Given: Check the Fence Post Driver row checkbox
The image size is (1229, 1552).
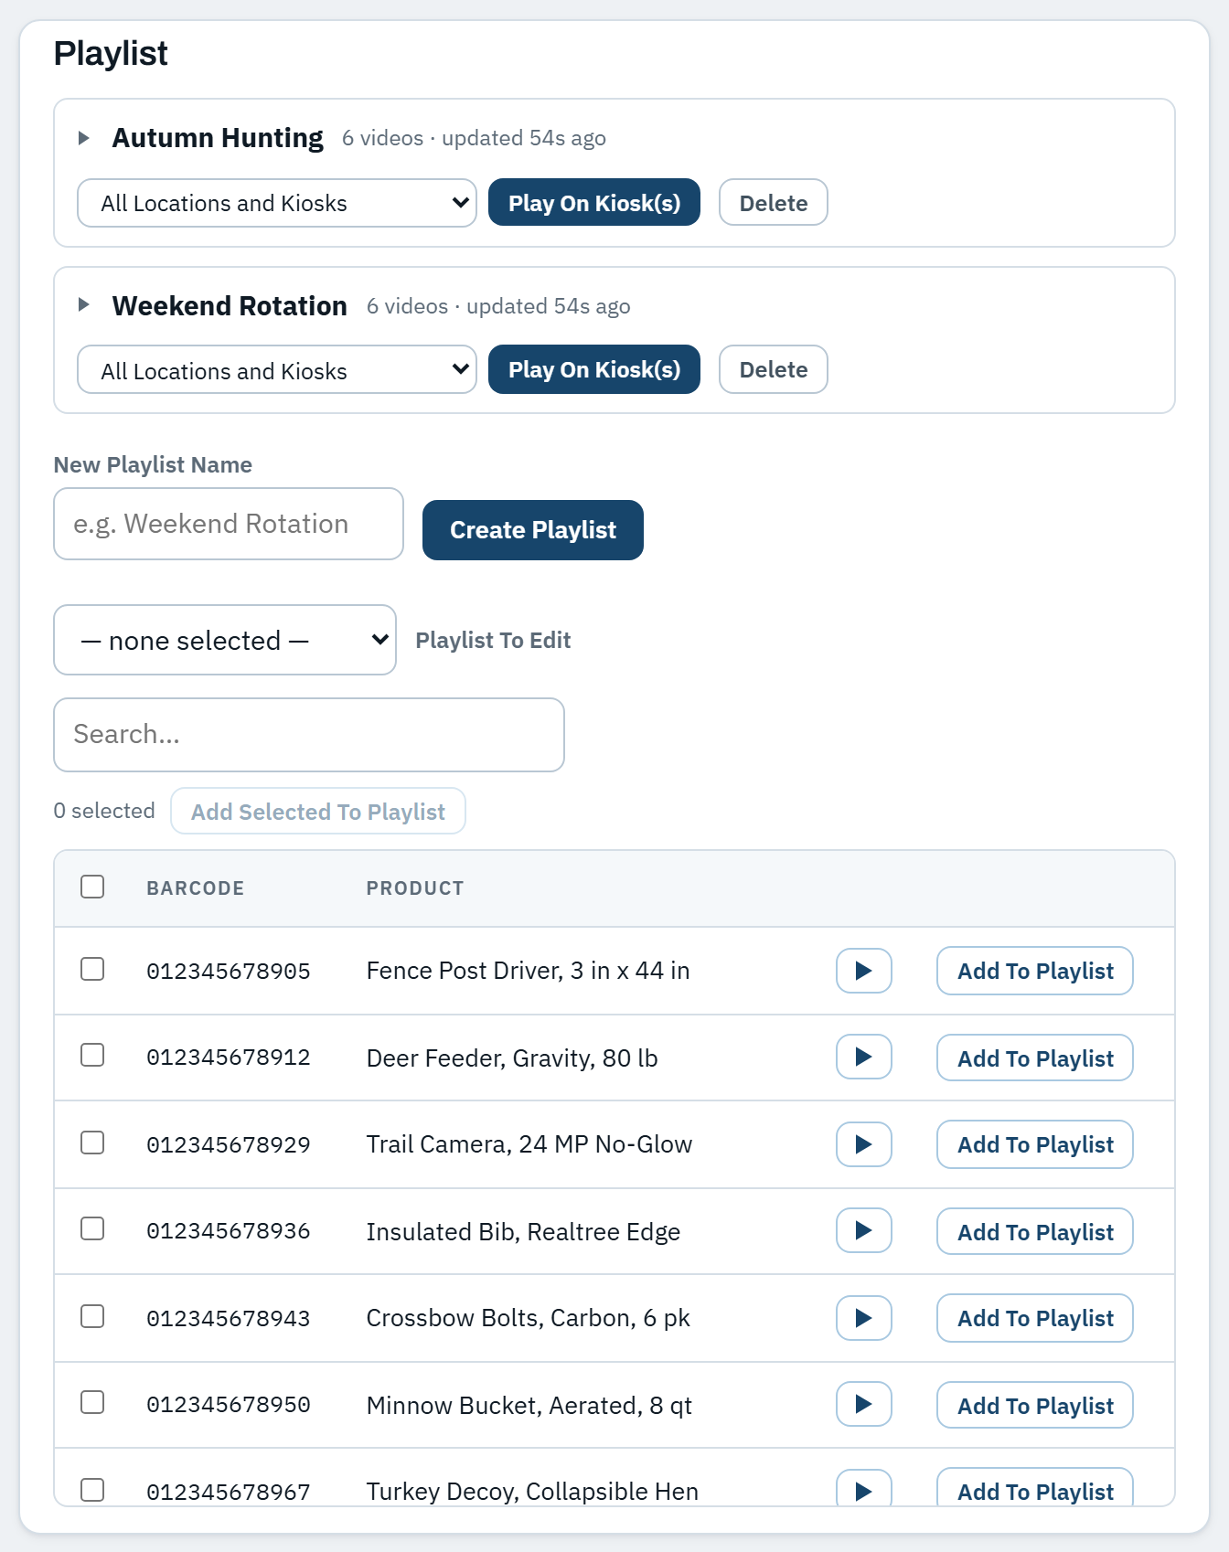Looking at the screenshot, I should pyautogui.click(x=92, y=969).
